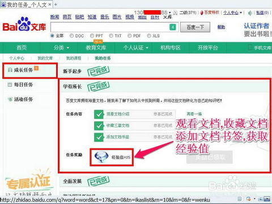The image size is (272, 204).
Task: Click the diamond reward icon for 经验值+25
Action: pos(101,157)
